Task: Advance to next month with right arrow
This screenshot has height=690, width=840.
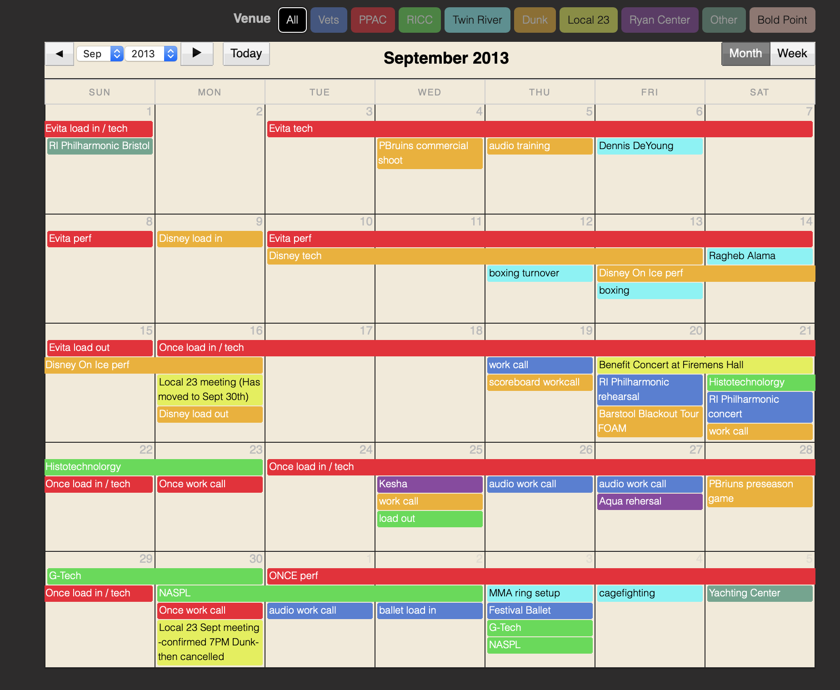Action: 197,54
